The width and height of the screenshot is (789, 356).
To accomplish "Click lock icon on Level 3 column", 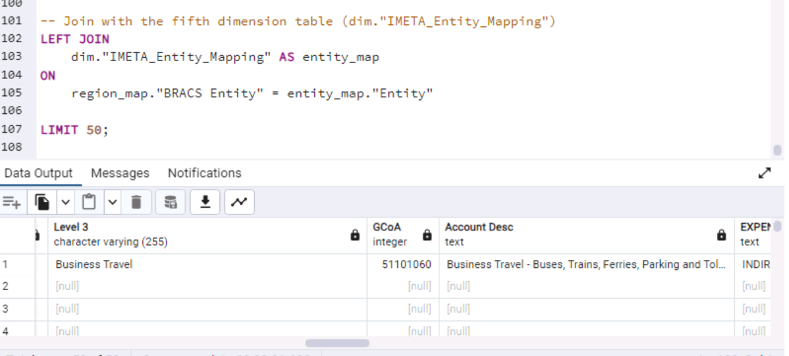I will coord(355,235).
